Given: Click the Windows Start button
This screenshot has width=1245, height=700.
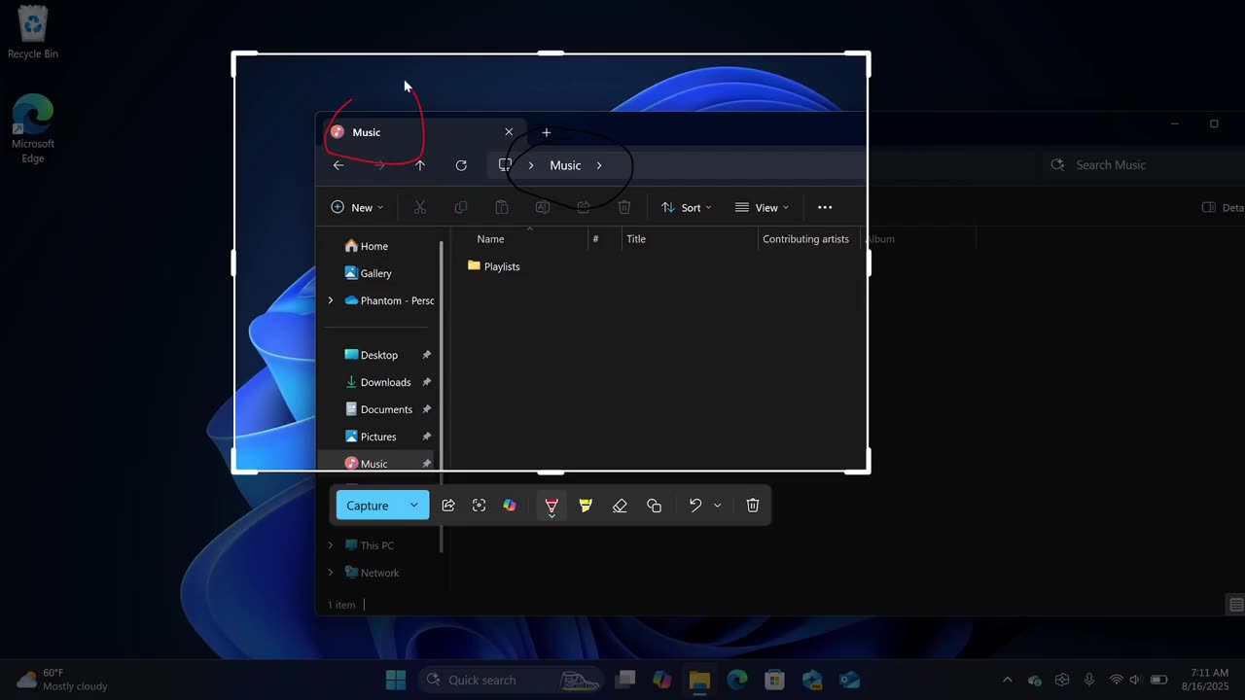Looking at the screenshot, I should (396, 680).
